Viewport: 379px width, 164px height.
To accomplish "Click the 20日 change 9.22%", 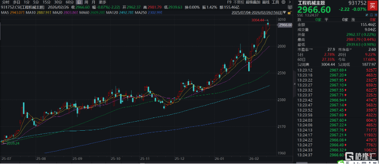I will pyautogui.click(x=371, y=54).
